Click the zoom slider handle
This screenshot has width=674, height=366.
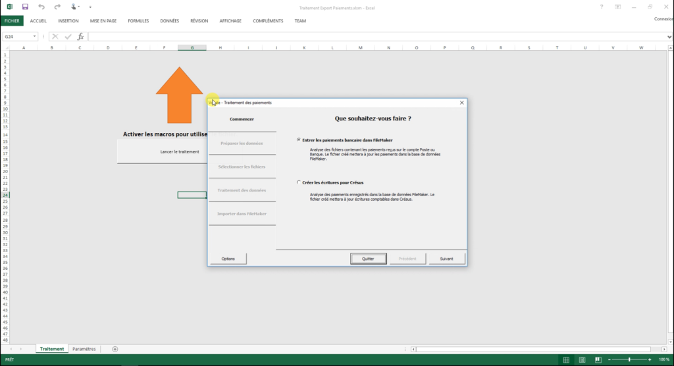(629, 359)
